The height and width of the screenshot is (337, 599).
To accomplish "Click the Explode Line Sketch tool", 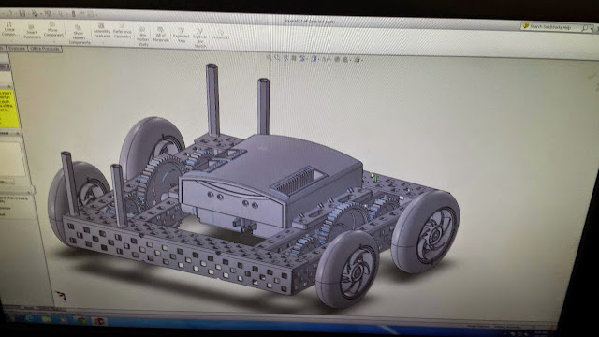I will click(199, 38).
